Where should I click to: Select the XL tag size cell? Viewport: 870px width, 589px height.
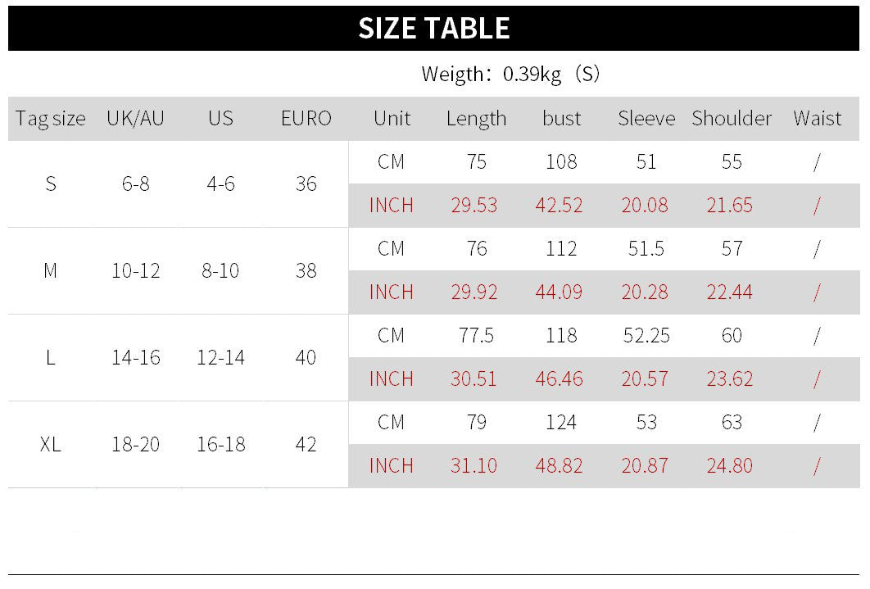pyautogui.click(x=51, y=444)
